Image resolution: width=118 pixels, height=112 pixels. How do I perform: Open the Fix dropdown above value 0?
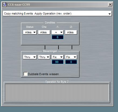pyautogui.click(x=71, y=57)
